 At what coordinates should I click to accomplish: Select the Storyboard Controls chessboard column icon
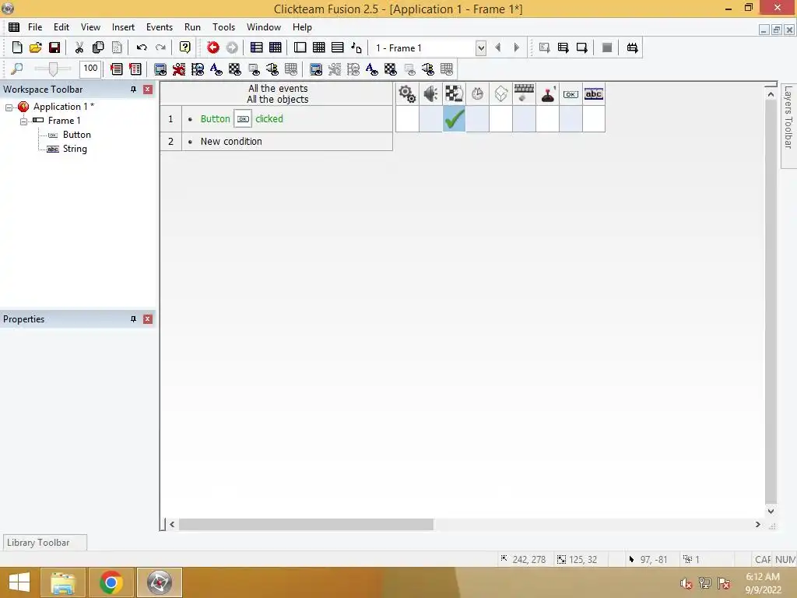[454, 93]
